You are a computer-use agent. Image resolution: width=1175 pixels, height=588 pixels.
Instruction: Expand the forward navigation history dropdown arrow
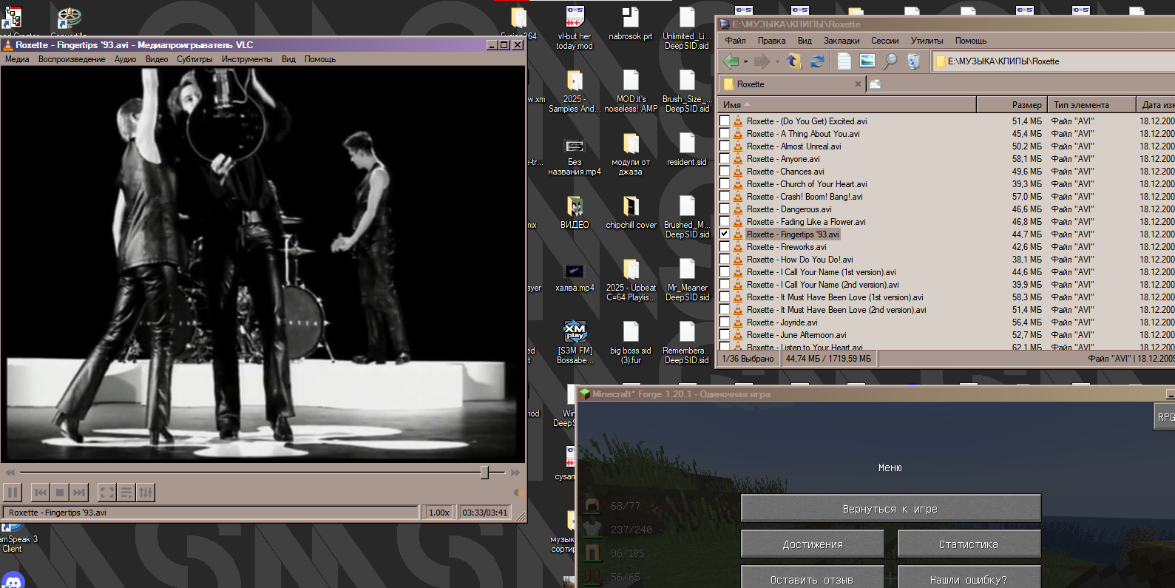[x=777, y=62]
